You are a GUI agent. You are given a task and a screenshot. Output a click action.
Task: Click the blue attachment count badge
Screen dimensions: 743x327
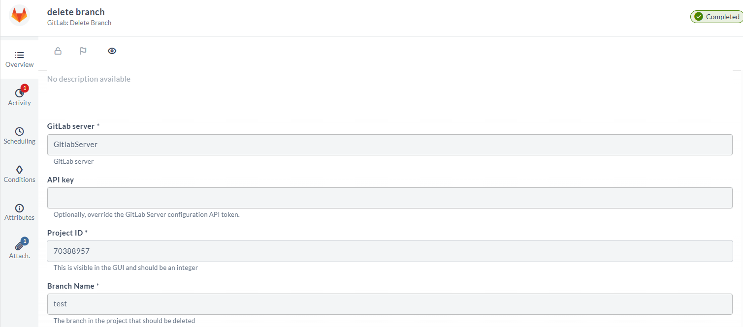pos(25,241)
